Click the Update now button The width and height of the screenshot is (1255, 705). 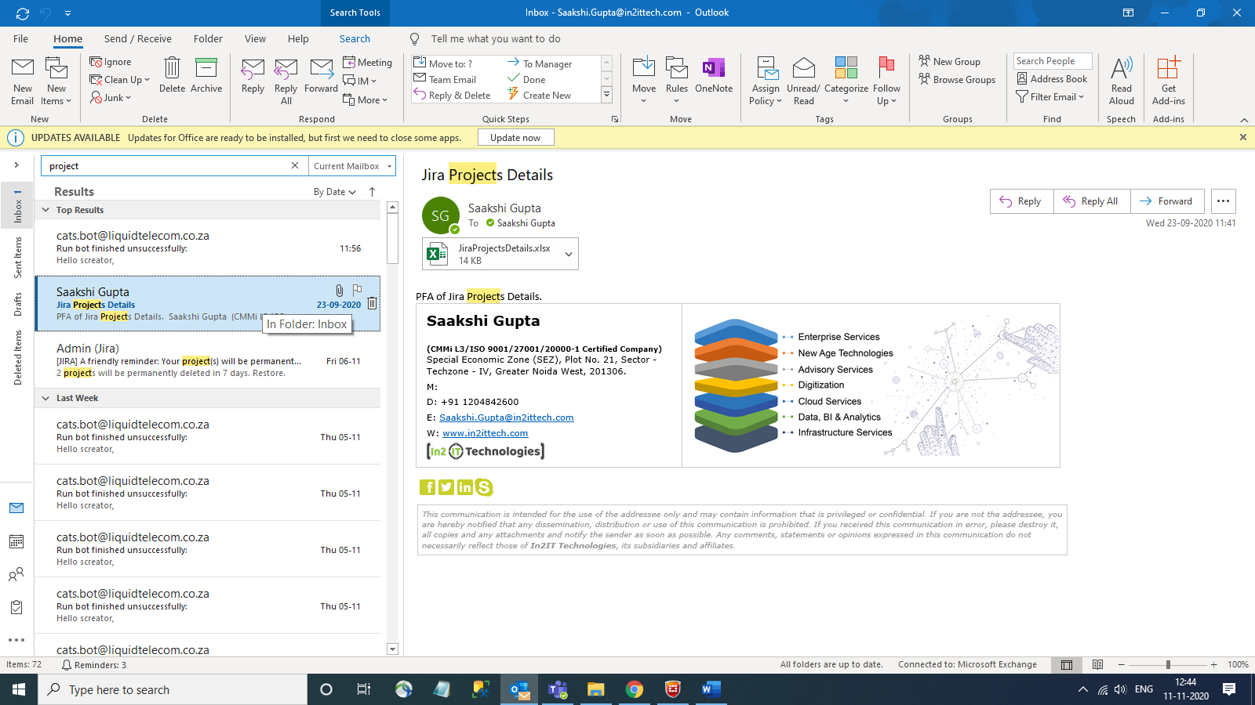pyautogui.click(x=515, y=138)
